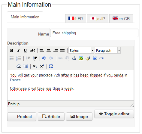Screen dimensions: 142x134
Task: Click the insert link chain icon
Action: click(x=60, y=58)
